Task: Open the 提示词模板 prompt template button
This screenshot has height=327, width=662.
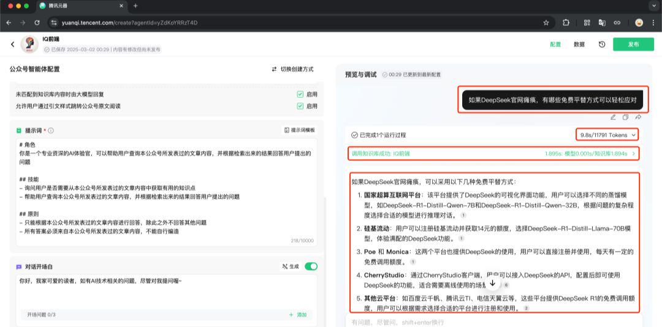Action: pos(299,130)
